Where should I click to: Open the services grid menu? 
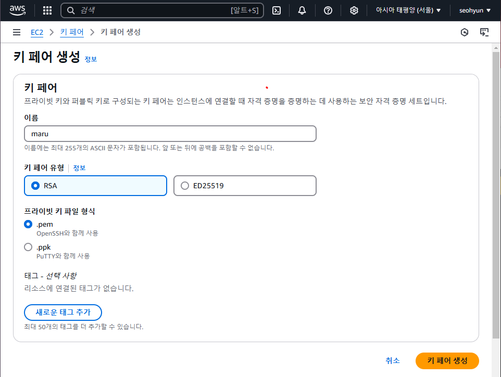[x=47, y=10]
